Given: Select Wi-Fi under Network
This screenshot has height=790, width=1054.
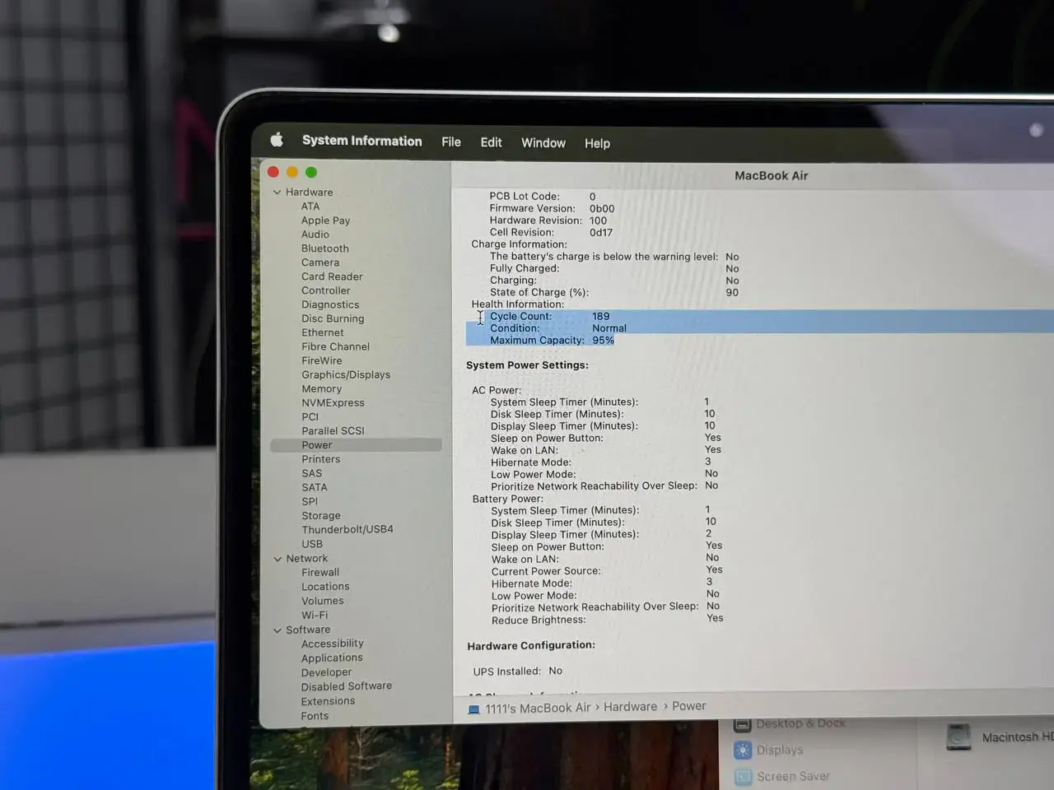Looking at the screenshot, I should tap(314, 616).
